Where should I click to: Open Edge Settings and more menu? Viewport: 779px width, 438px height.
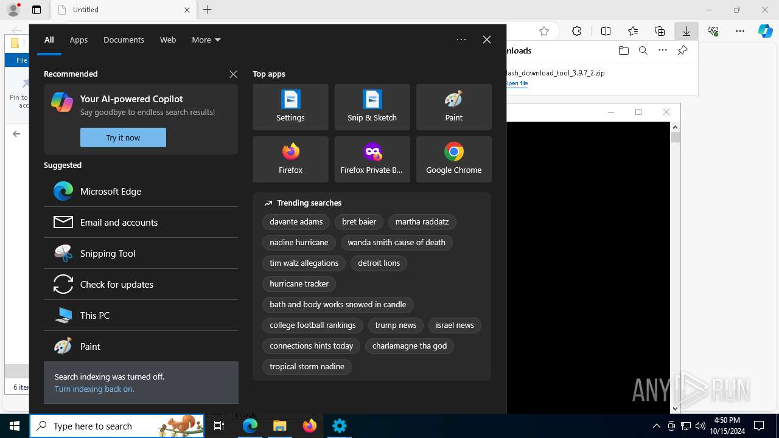tap(740, 31)
